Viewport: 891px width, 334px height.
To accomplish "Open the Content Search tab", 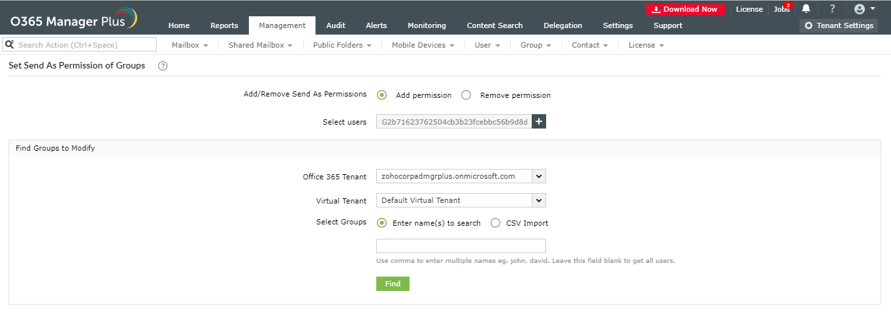I will (494, 25).
